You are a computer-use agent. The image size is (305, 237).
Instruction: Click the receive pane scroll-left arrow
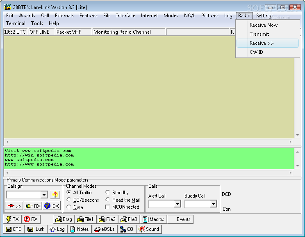point(7,142)
